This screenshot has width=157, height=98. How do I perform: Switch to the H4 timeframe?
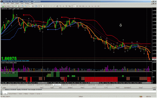point(89,6)
